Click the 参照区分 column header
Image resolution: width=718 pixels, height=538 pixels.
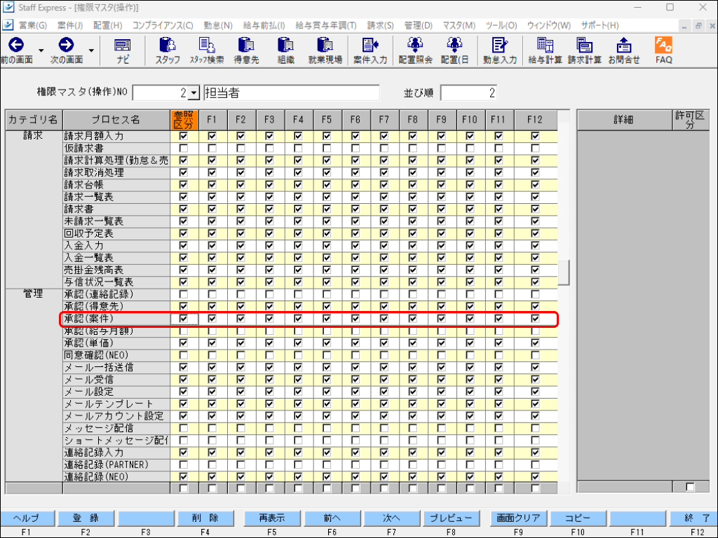tap(184, 120)
